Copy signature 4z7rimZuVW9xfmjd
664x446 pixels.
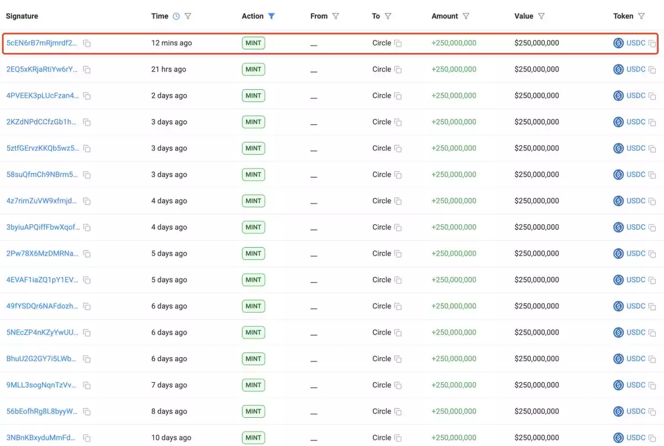[x=87, y=201]
